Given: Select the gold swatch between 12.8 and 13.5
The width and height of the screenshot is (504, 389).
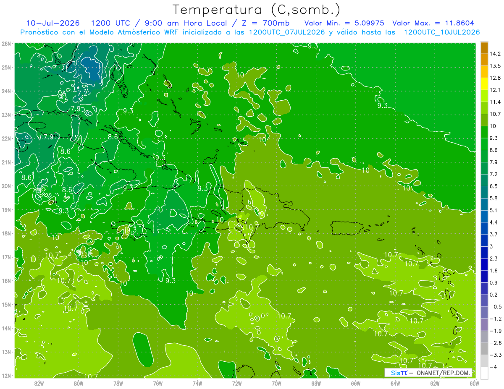Looking at the screenshot, I should [484, 72].
